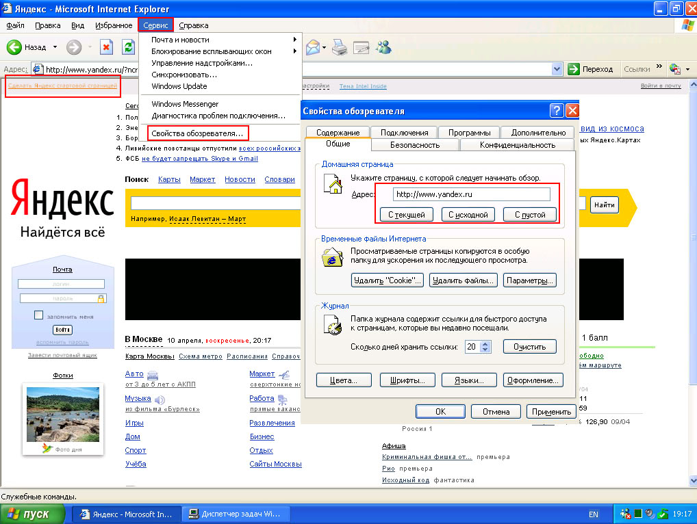Viewport: 697px width, 524px height.
Task: Click the Print toolbar icon
Action: point(340,47)
